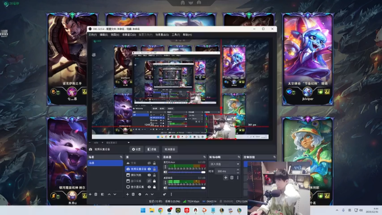Image resolution: width=382 pixels, height=215 pixels.
Task: Open transition properties three-dot menu
Action: tap(237, 177)
